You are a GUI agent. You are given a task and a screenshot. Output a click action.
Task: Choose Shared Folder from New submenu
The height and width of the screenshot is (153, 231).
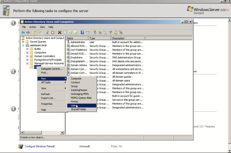(x=82, y=109)
